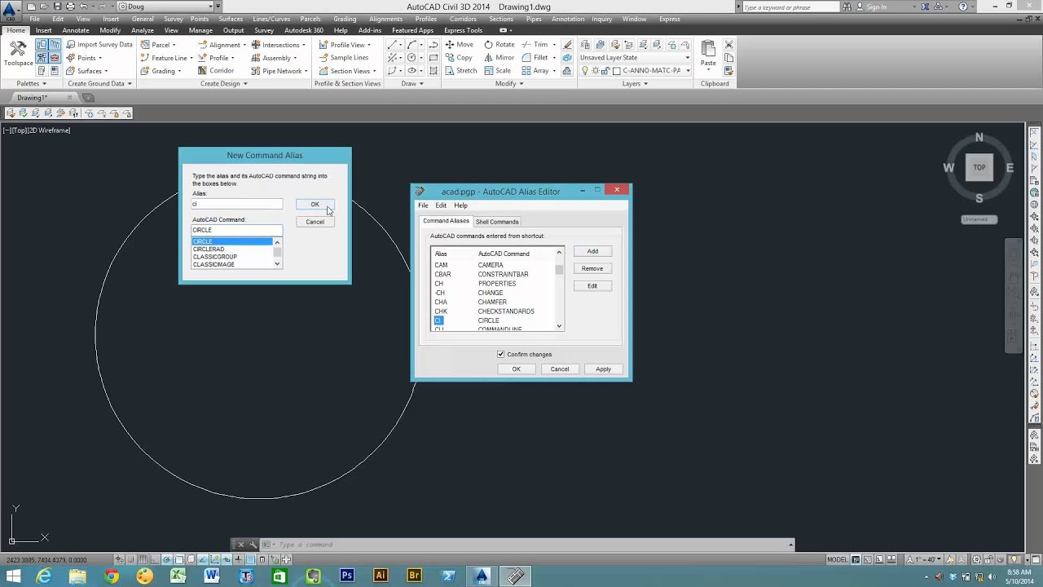The image size is (1043, 587).
Task: Click OK in New Command Alias dialog
Action: (315, 205)
